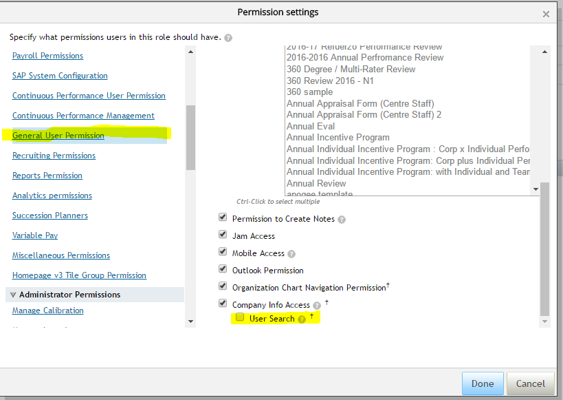563x400 pixels.
Task: Select 360 Degree / Multi-Rater Review template
Action: coord(351,69)
